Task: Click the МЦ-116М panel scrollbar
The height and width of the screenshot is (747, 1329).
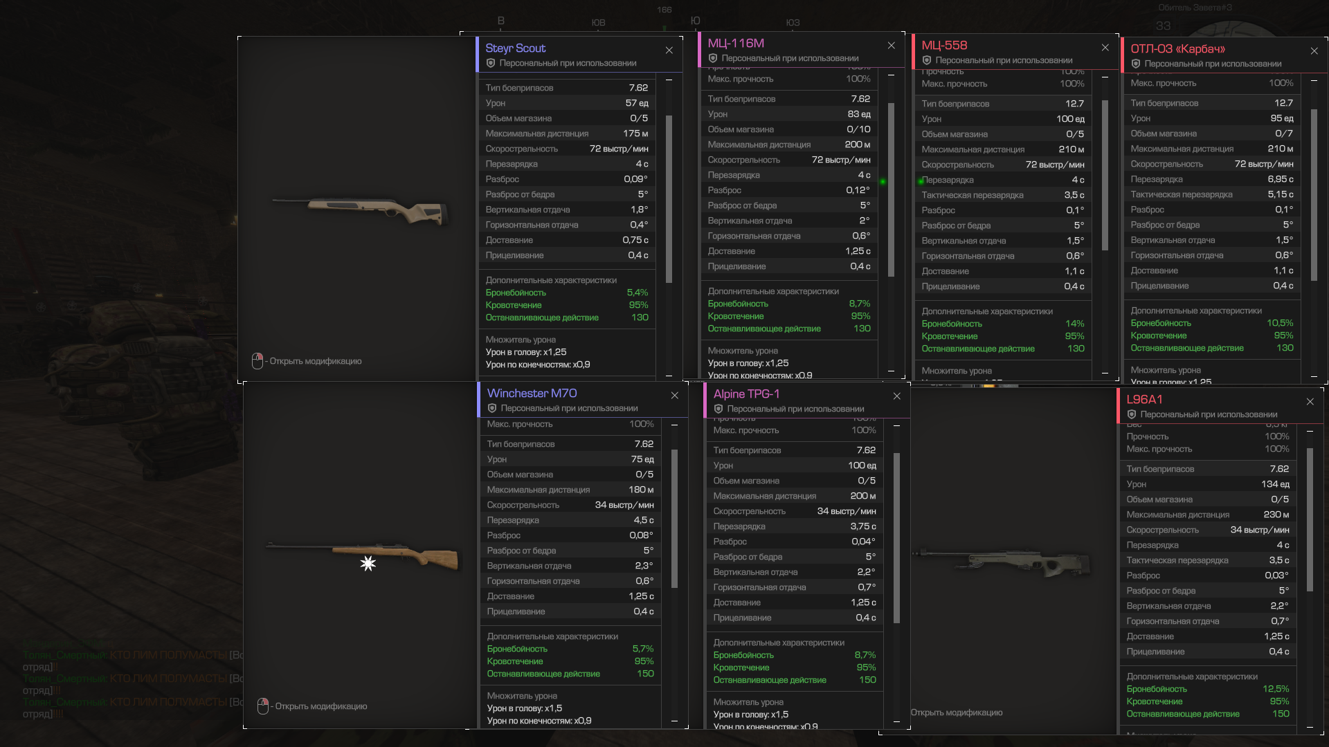Action: [891, 190]
